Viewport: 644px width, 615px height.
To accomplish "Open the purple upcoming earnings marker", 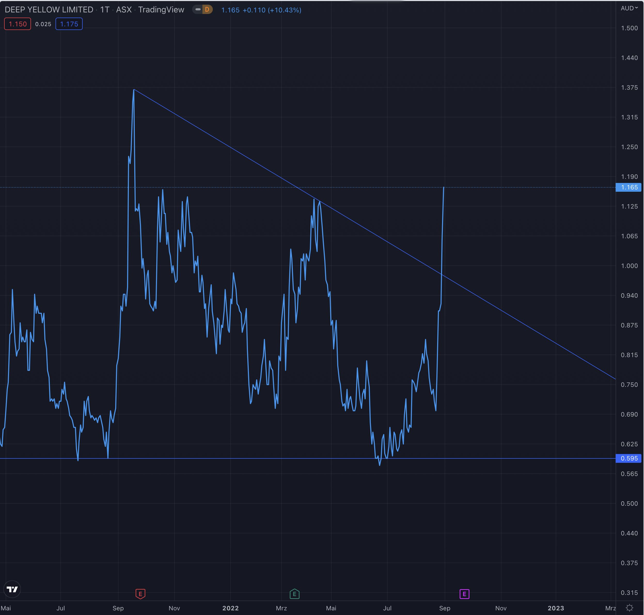I will (x=464, y=594).
